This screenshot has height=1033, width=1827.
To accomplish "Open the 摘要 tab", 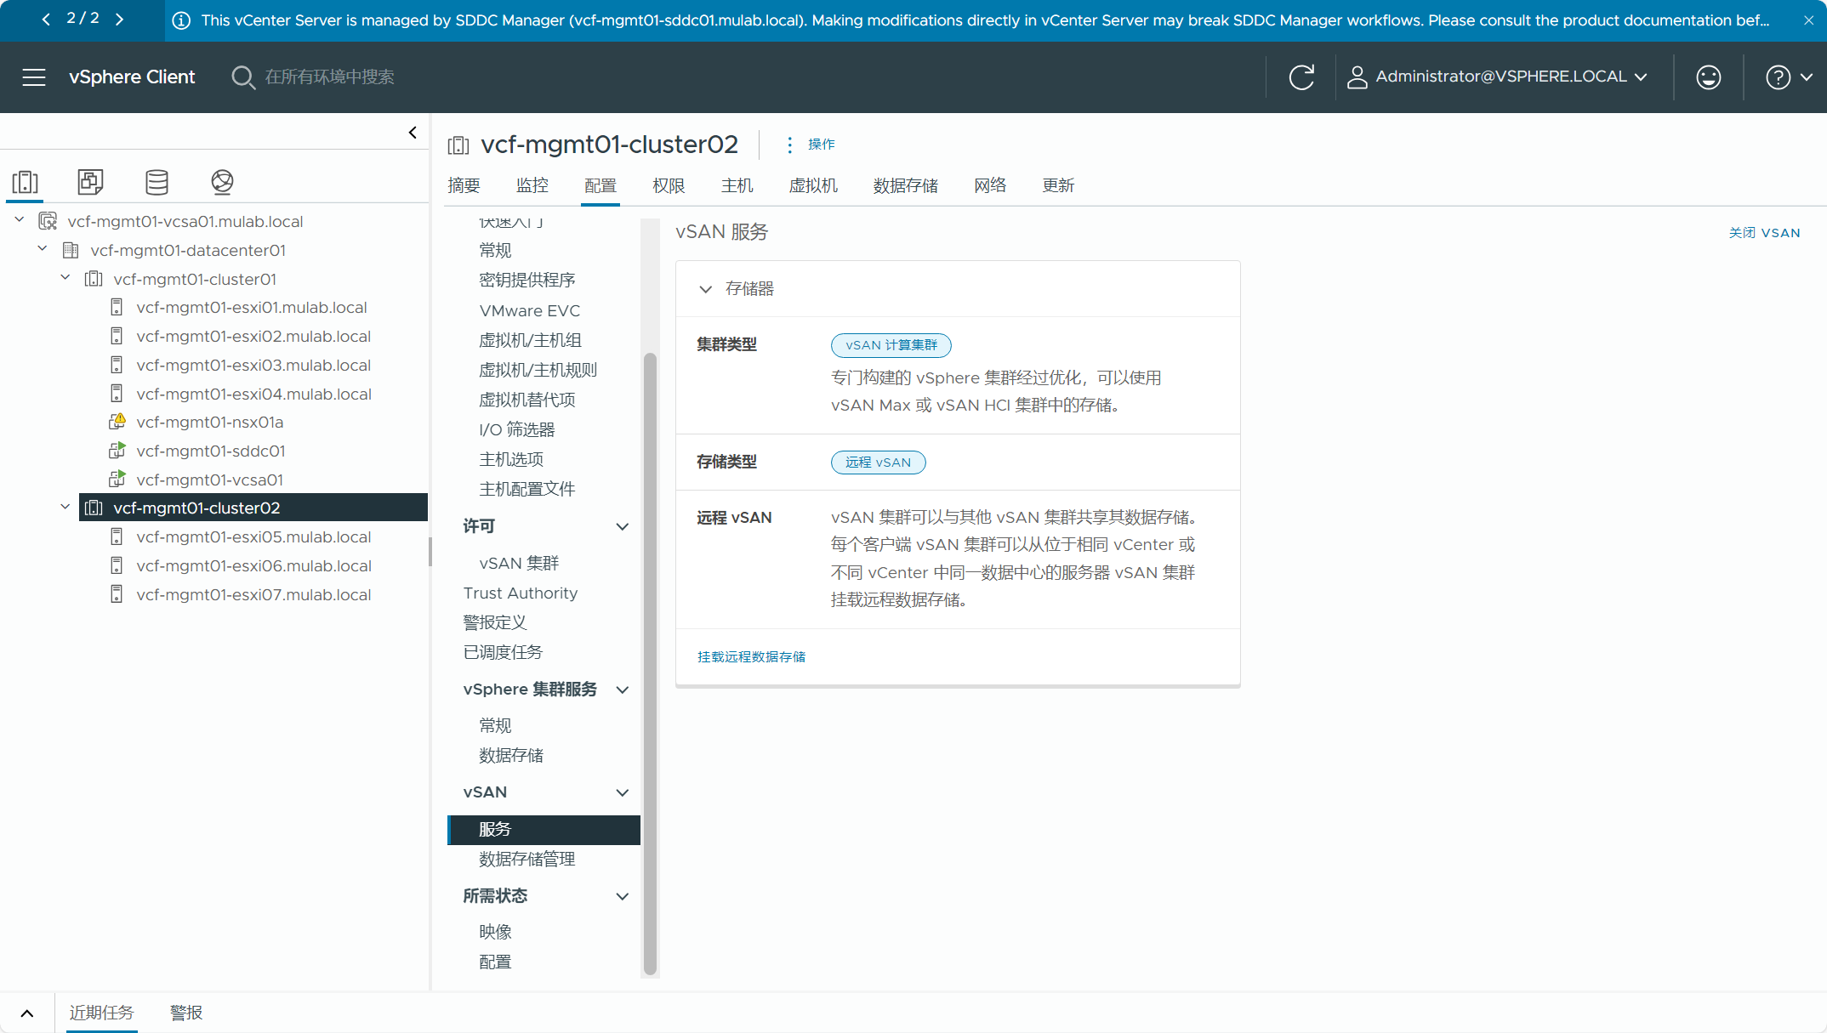I will point(464,186).
